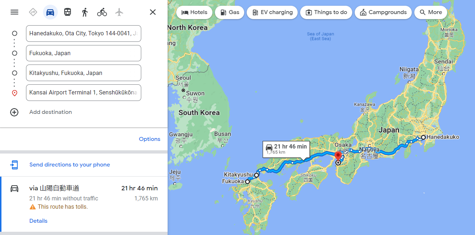The image size is (475, 235).
Task: Edit the Fukuoka, Japan destination field
Action: tap(83, 53)
